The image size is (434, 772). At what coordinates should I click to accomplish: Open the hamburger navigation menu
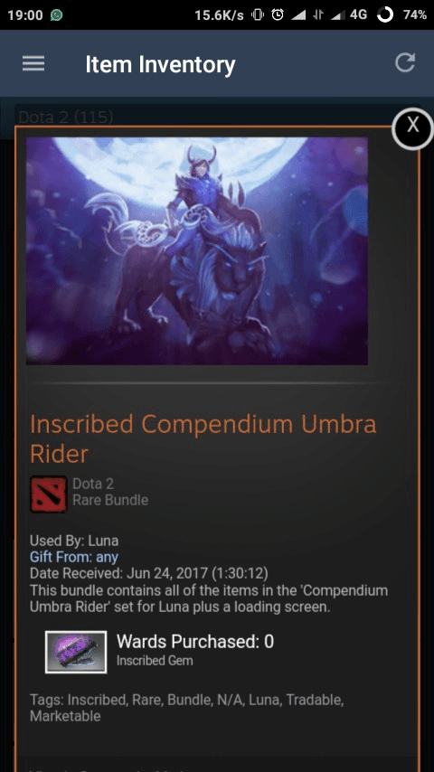point(33,63)
